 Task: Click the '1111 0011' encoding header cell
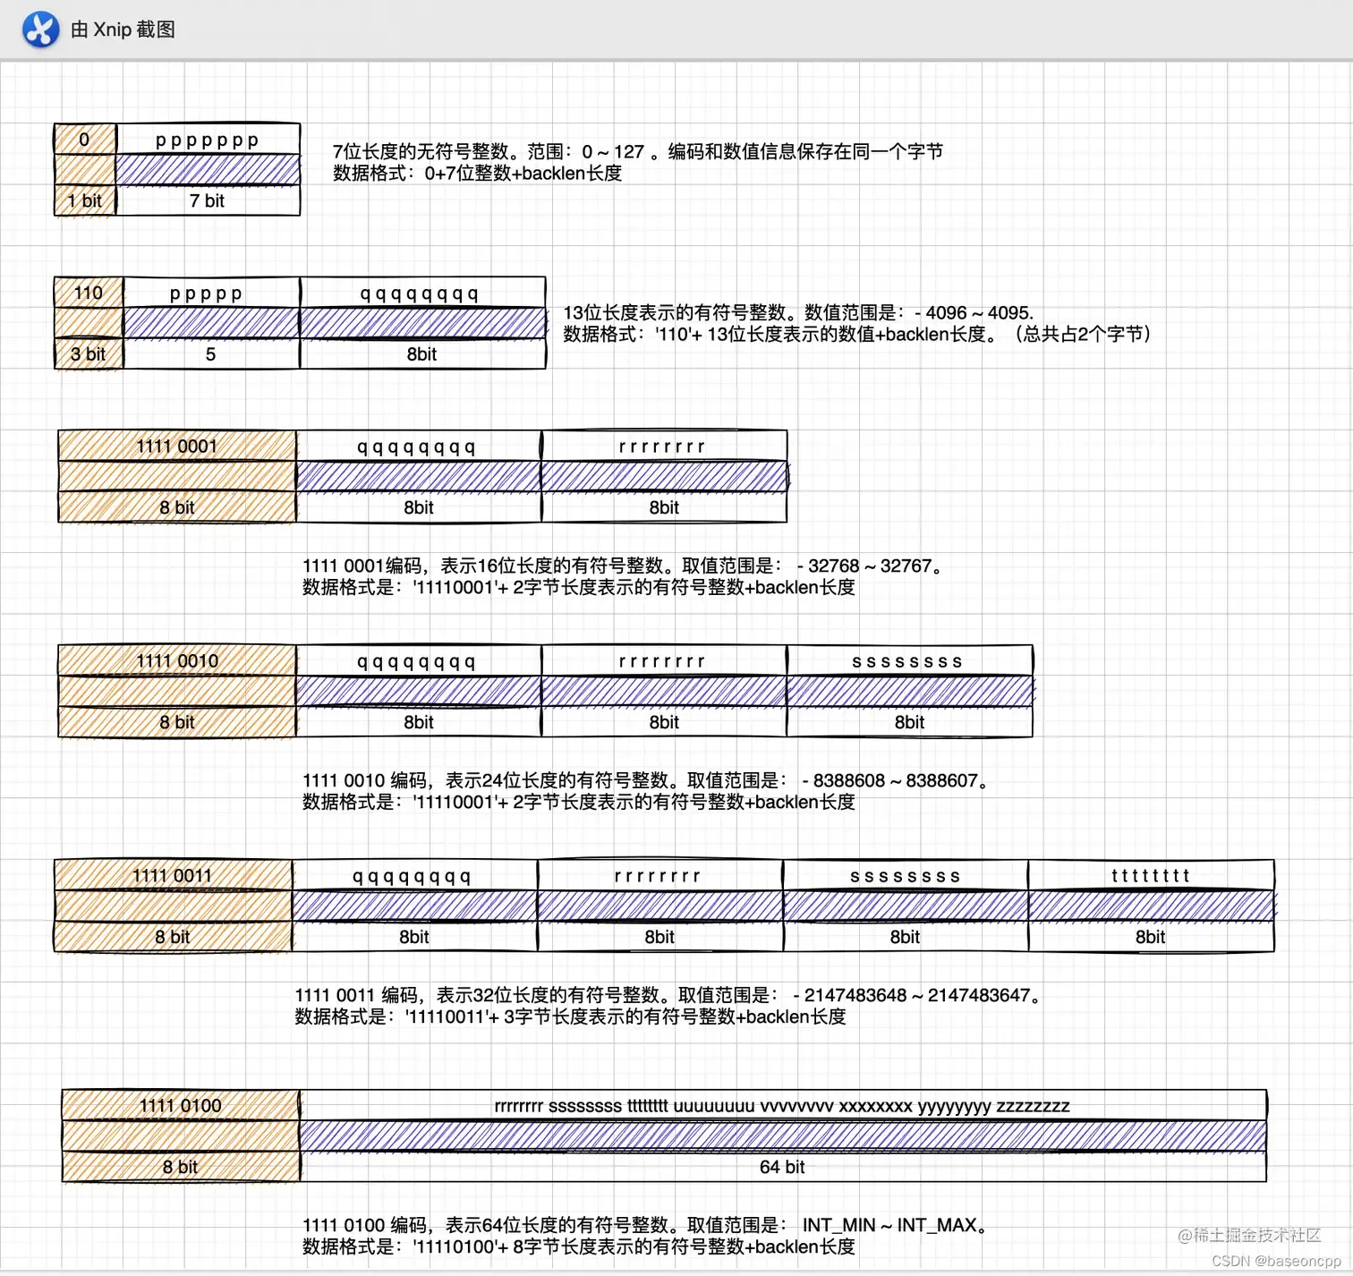173,876
